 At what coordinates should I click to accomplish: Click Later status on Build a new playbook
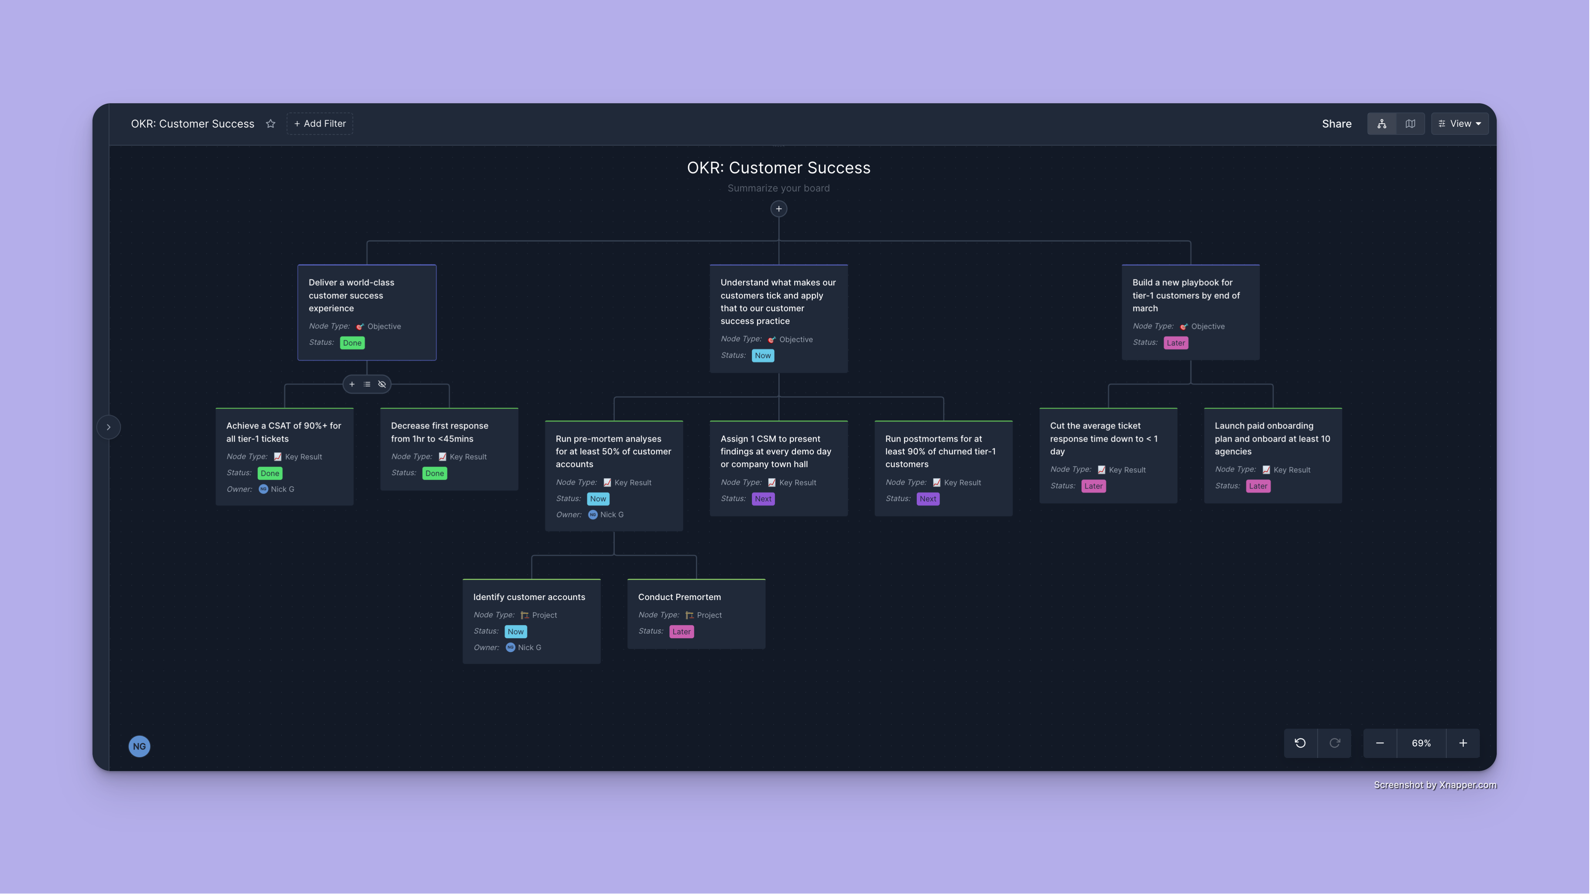click(1175, 343)
